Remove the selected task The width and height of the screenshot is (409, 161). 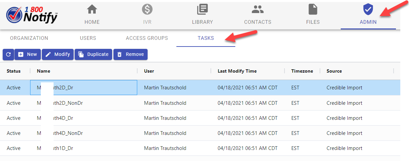pyautogui.click(x=131, y=54)
